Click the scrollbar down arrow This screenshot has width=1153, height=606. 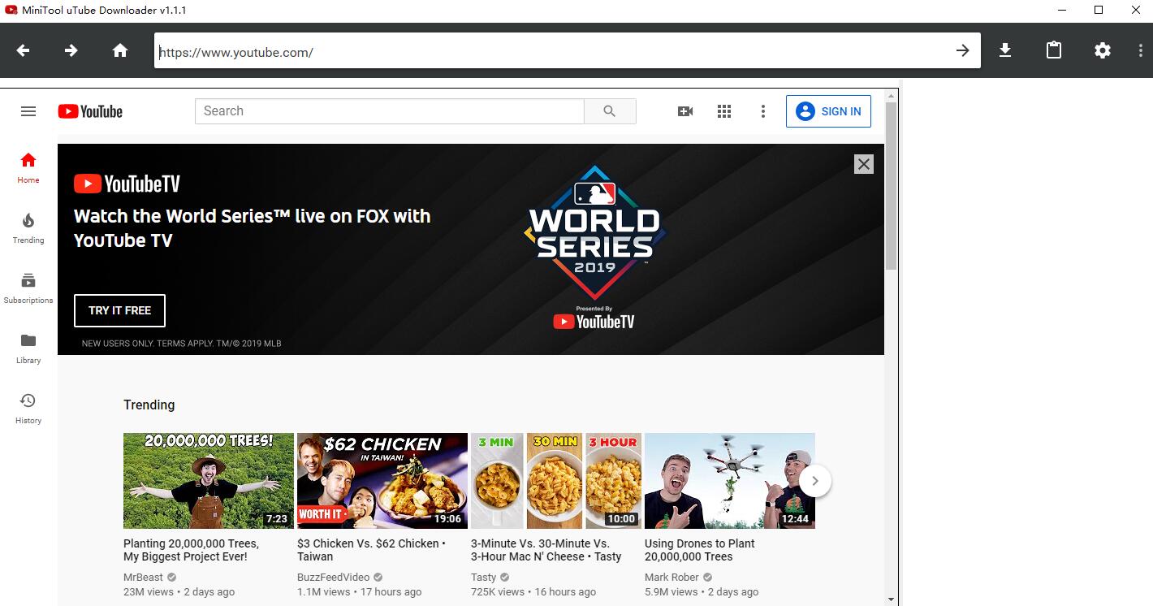892,600
